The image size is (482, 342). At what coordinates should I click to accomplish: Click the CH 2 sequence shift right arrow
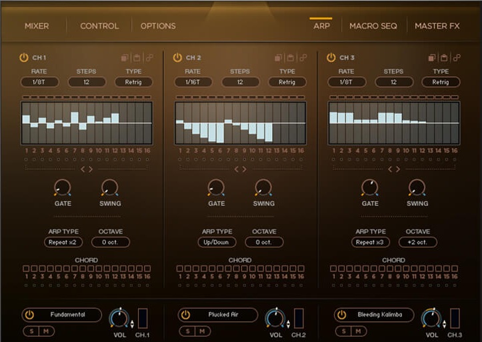pos(245,169)
